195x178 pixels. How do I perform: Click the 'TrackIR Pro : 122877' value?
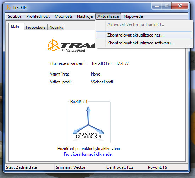point(110,63)
